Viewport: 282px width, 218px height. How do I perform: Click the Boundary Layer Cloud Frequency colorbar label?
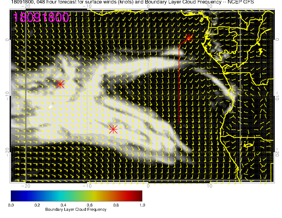pos(76,209)
